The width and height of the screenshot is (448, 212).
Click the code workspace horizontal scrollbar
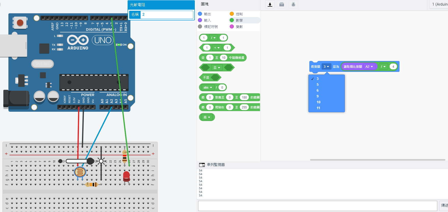click(x=377, y=160)
